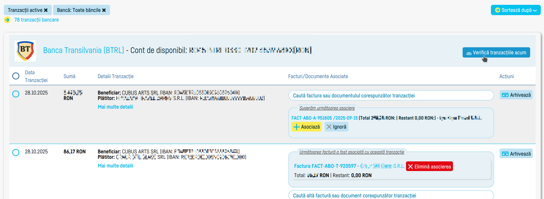The image size is (544, 199).
Task: Click 'Ignoră' to dismiss suggested association
Action: pyautogui.click(x=336, y=127)
